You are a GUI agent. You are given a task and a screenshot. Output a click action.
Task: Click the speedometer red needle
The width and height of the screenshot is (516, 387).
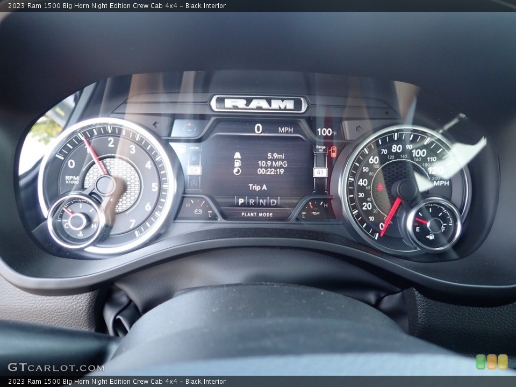point(391,217)
